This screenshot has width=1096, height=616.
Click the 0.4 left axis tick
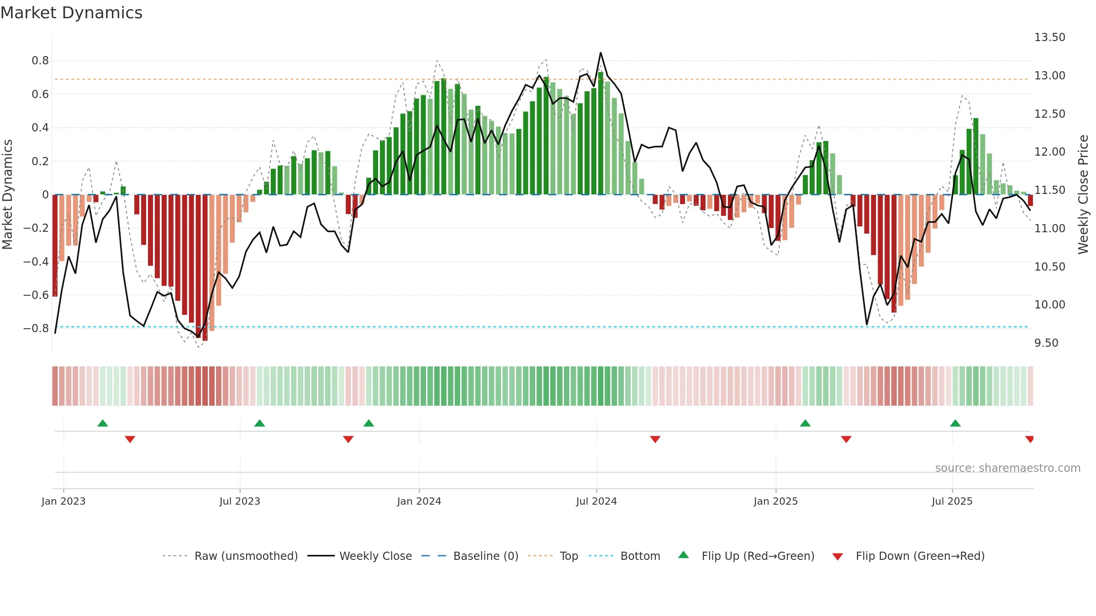pos(40,128)
